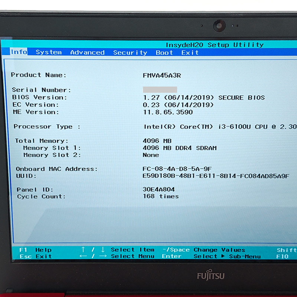Viewport: 297px width, 297px height.
Task: Click the ME Version label
Action: click(36, 112)
